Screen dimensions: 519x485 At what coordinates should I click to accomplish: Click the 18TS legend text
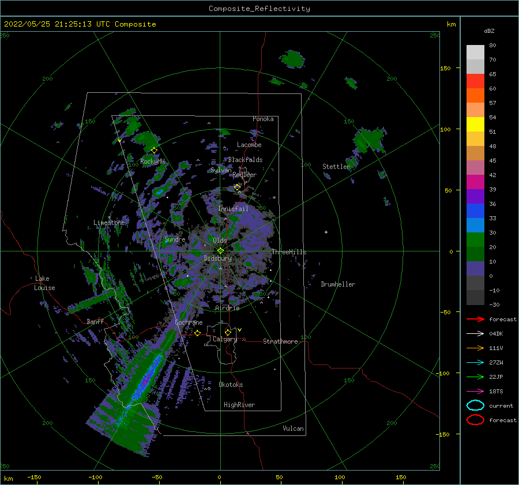click(x=496, y=392)
